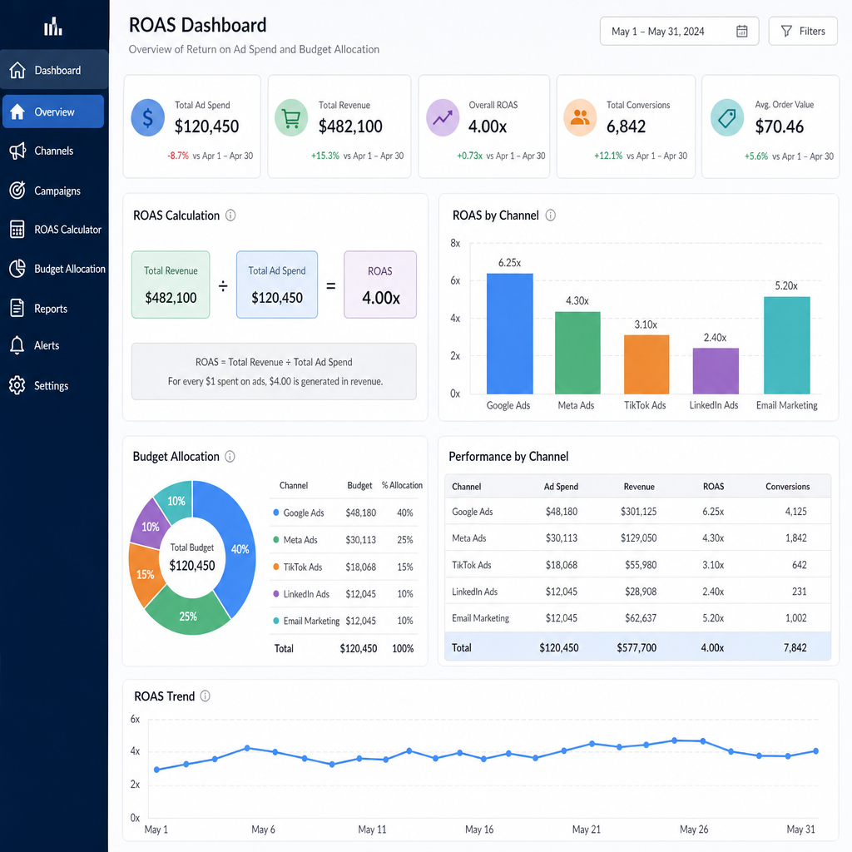
Task: Open the Filters button
Action: (803, 32)
